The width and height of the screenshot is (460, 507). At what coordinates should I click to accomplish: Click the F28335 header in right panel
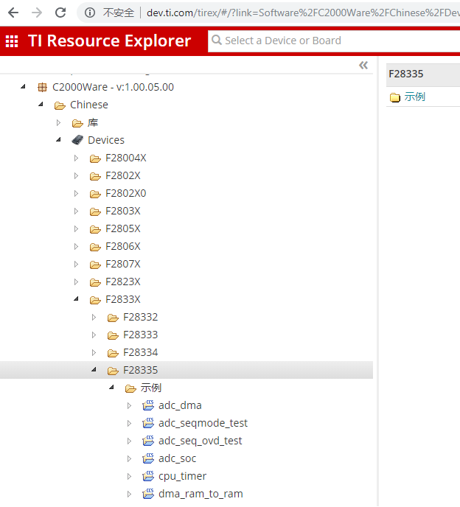406,74
